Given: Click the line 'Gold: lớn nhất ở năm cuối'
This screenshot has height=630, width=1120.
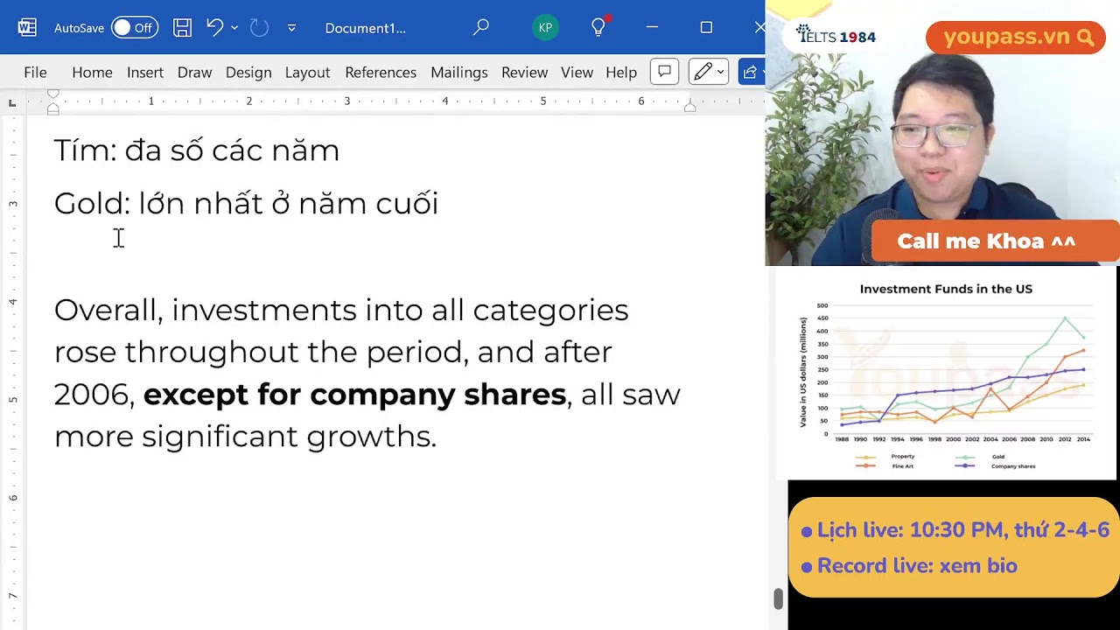Looking at the screenshot, I should [x=246, y=203].
